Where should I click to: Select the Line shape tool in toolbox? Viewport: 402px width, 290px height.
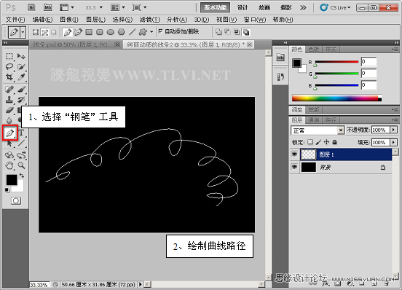tap(22, 144)
